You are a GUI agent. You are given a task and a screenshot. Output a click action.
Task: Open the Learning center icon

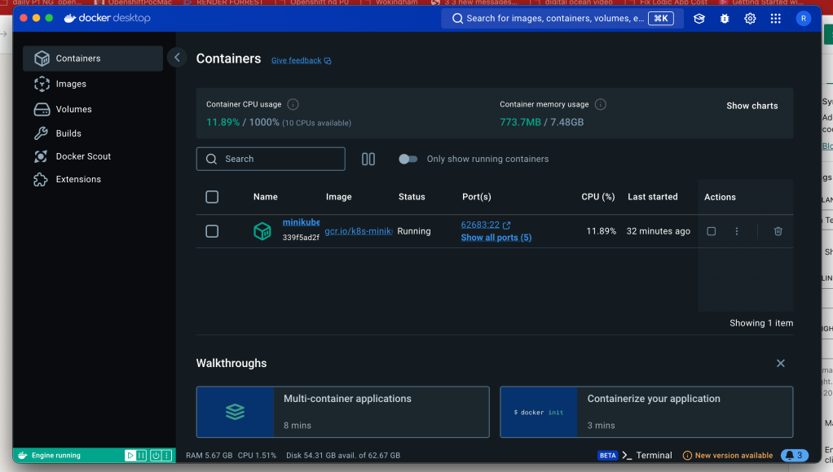tap(699, 19)
